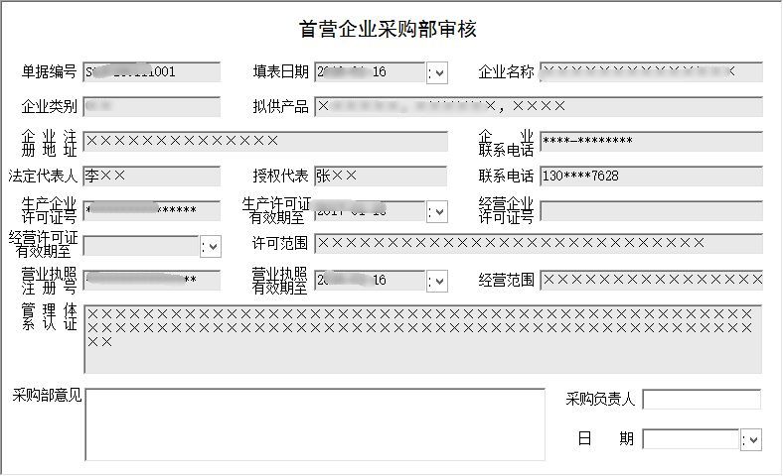Click the 采购部意见 text area
Viewport: 783px width, 476px height.
[x=315, y=424]
